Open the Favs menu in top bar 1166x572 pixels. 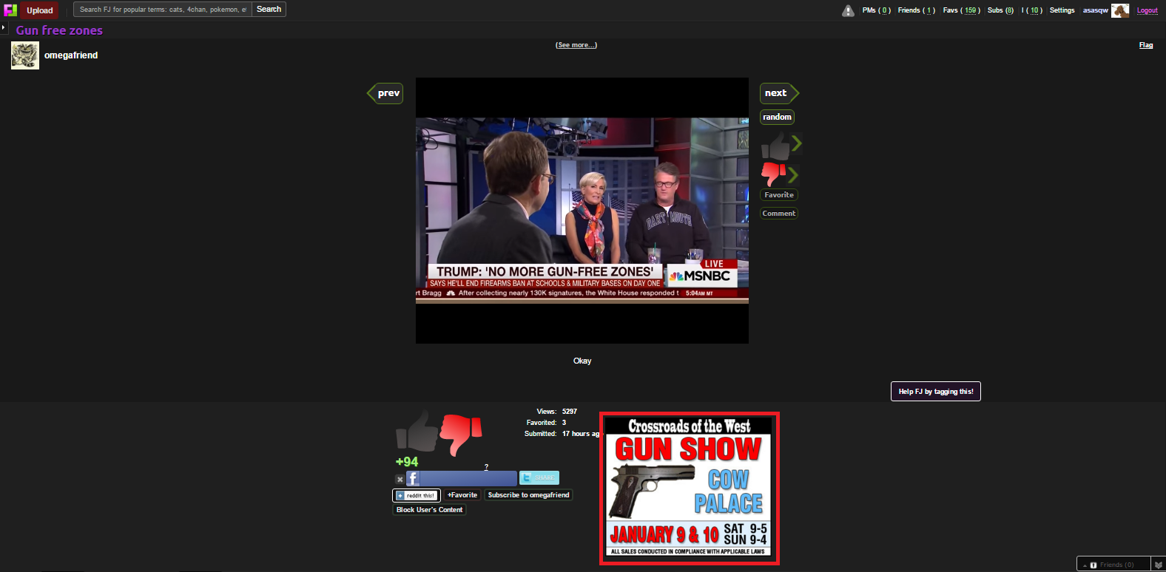click(x=961, y=10)
